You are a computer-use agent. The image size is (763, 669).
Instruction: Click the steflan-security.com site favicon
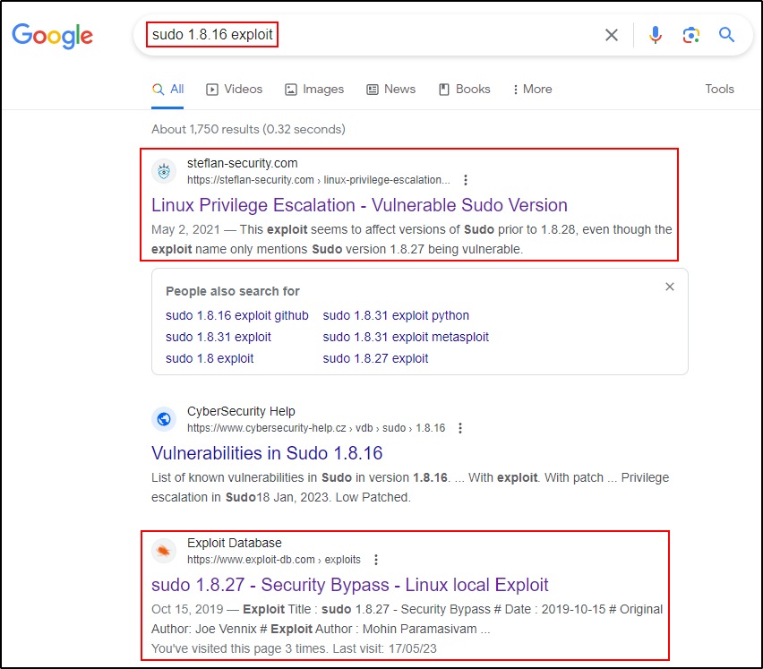click(x=164, y=171)
